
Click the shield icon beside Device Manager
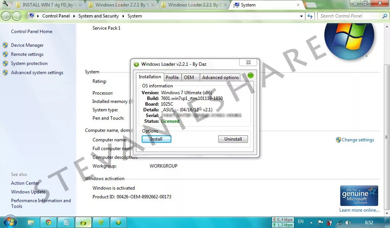pyautogui.click(x=5, y=45)
